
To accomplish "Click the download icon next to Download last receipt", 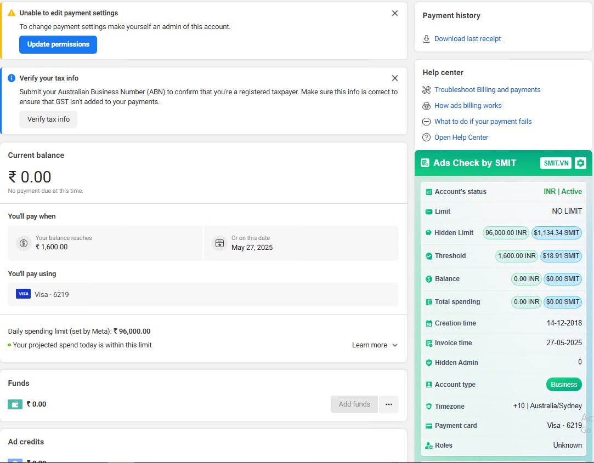I will pyautogui.click(x=426, y=38).
